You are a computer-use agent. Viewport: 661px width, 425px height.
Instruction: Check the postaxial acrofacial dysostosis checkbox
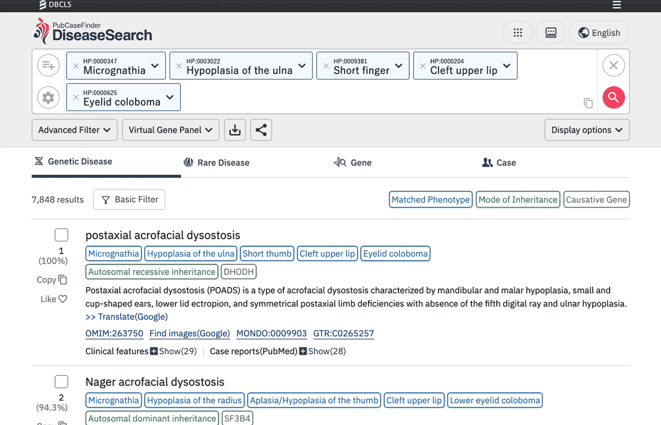(x=61, y=235)
